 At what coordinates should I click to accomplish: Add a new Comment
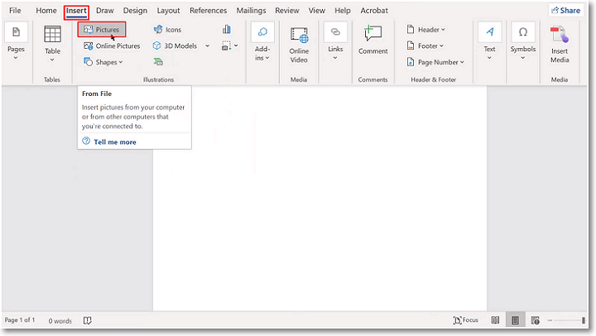pos(372,40)
